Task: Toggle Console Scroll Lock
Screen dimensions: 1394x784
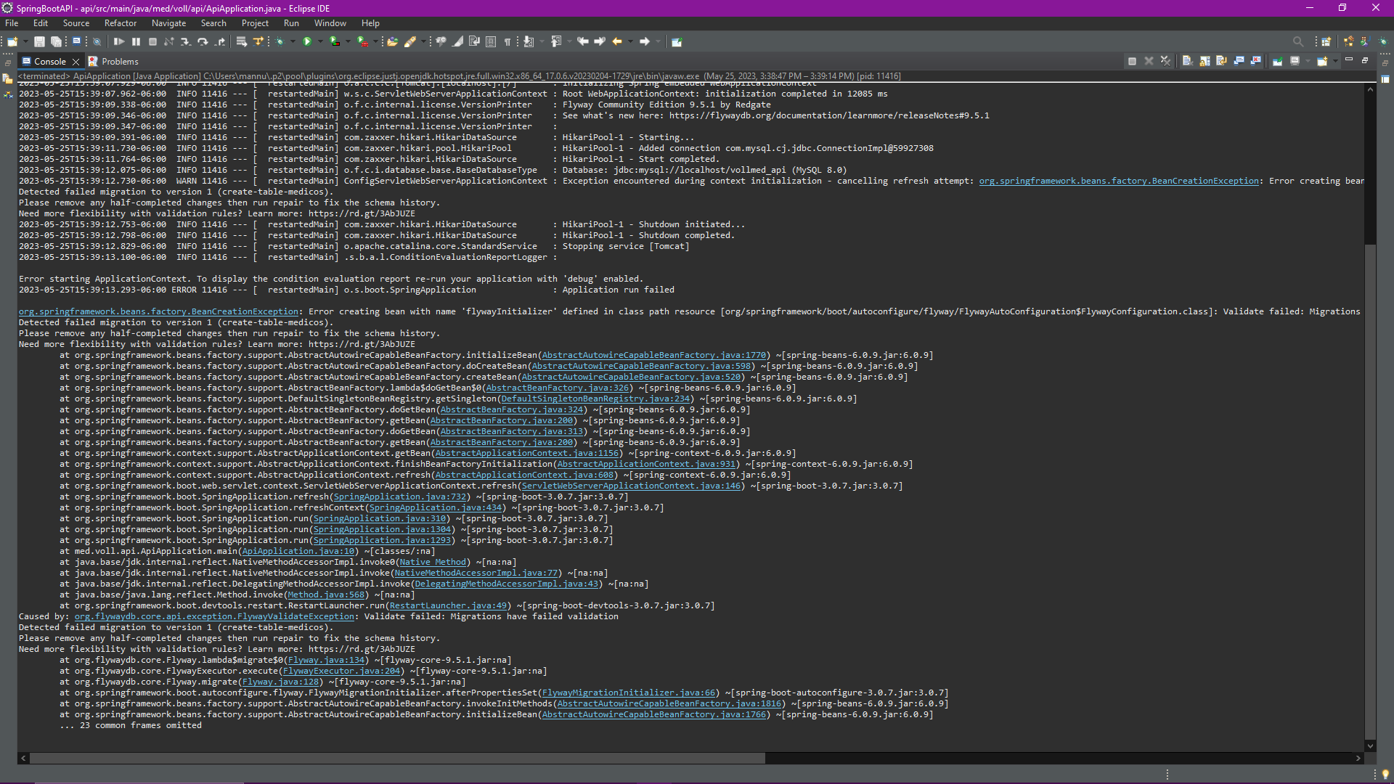Action: [1205, 61]
